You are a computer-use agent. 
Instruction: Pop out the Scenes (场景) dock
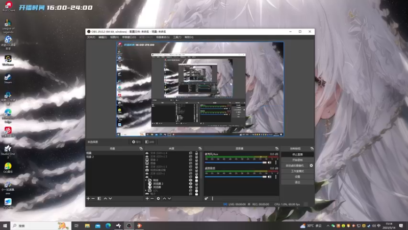(x=141, y=148)
